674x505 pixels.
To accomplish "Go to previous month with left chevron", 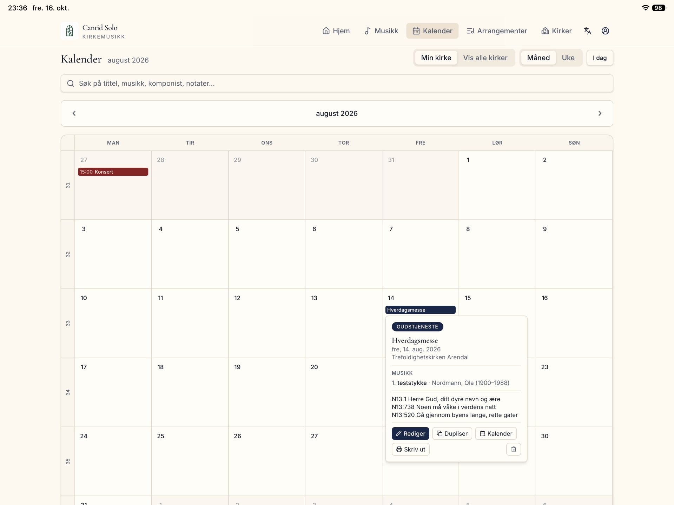I will [74, 113].
